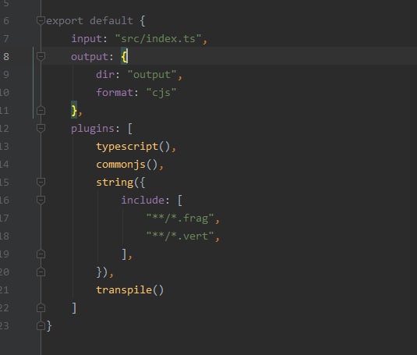The height and width of the screenshot is (355, 417).
Task: Click fold end marker beside the closing ], on line 19
Action: tap(41, 254)
